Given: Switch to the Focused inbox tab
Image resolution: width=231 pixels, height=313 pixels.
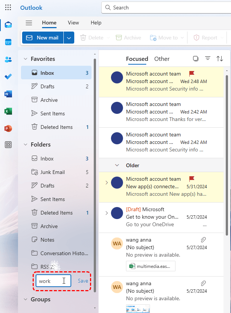Looking at the screenshot, I should 137,59.
